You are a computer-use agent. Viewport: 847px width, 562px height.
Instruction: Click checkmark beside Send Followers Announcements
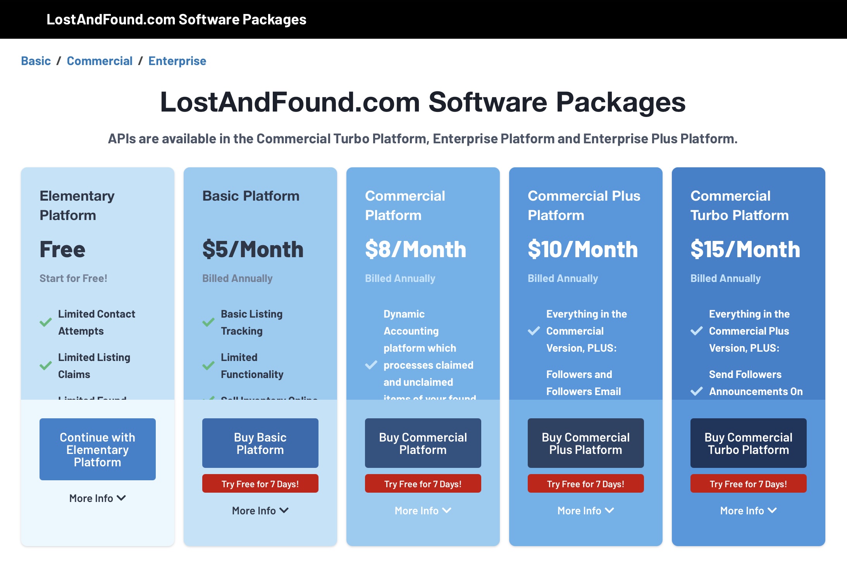[697, 391]
